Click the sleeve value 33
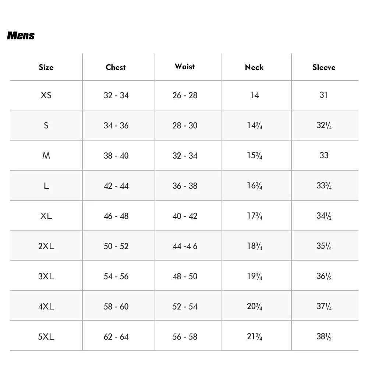Image resolution: width=368 pixels, height=368 pixels. click(324, 155)
